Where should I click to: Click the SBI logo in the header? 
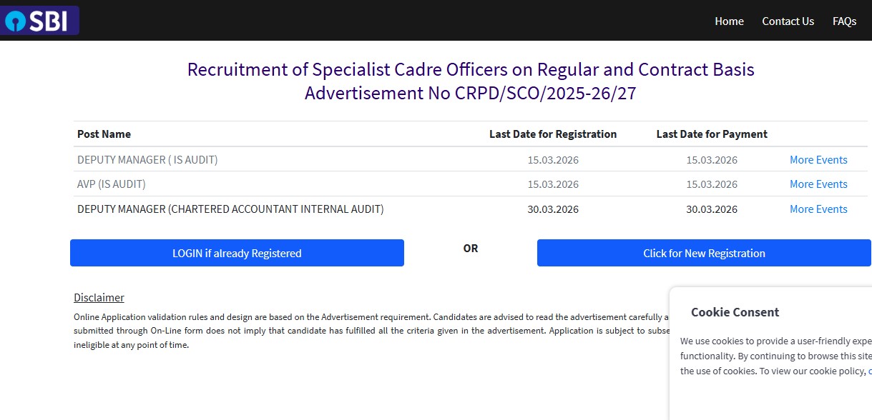click(39, 21)
